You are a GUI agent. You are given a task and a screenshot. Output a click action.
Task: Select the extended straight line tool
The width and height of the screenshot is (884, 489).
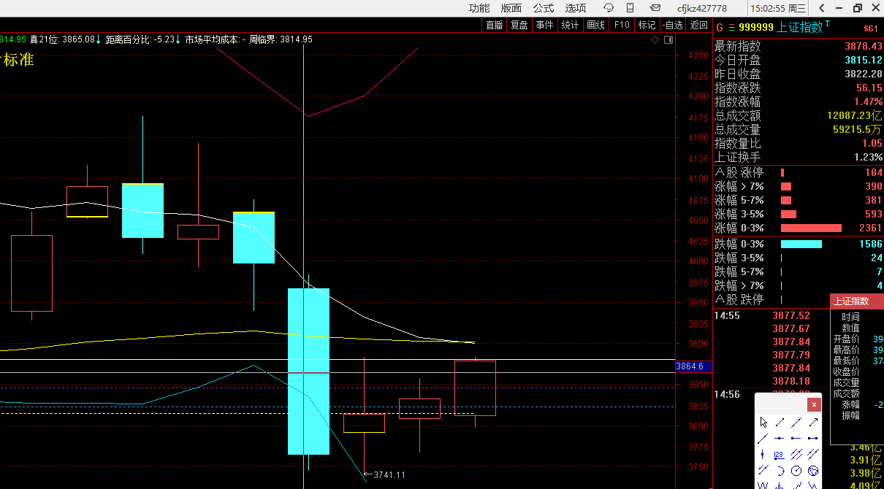click(796, 422)
